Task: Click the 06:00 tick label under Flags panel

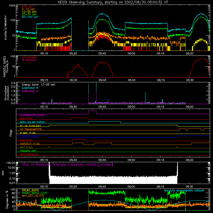Action: coord(131,160)
